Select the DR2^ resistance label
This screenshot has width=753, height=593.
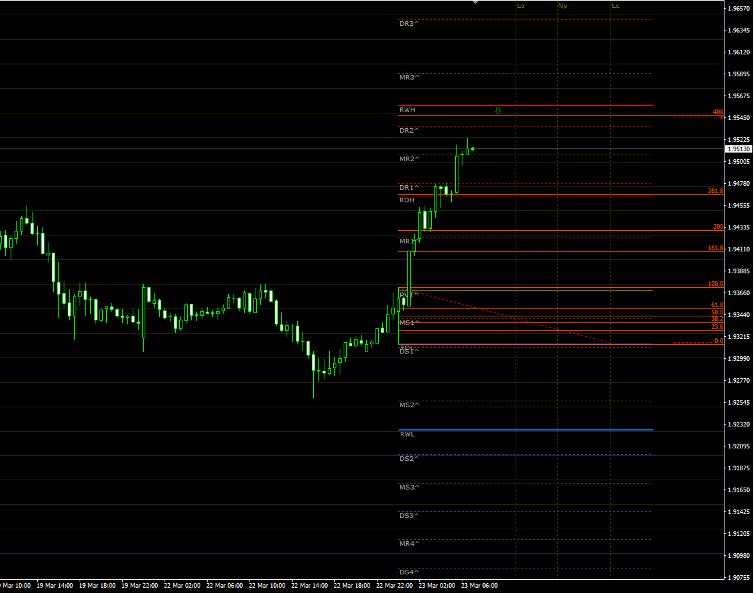click(409, 131)
